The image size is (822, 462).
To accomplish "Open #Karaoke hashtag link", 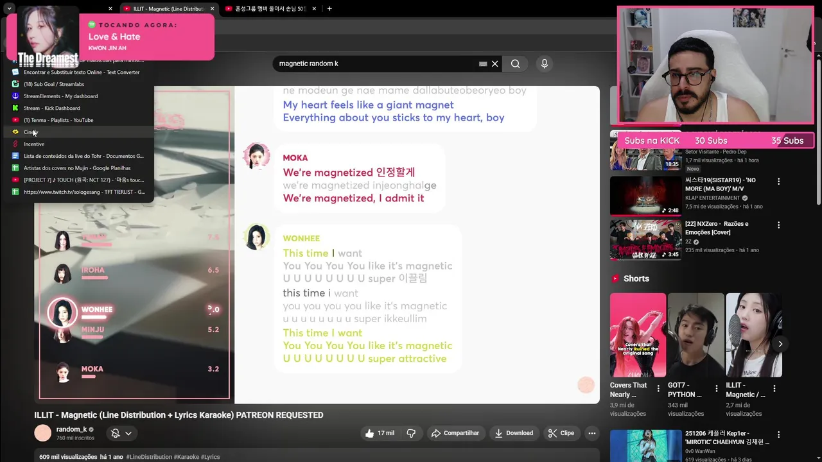I will point(186,457).
